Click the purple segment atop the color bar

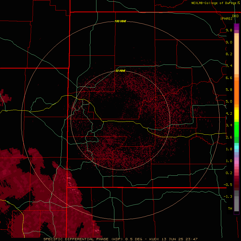pos(236,27)
